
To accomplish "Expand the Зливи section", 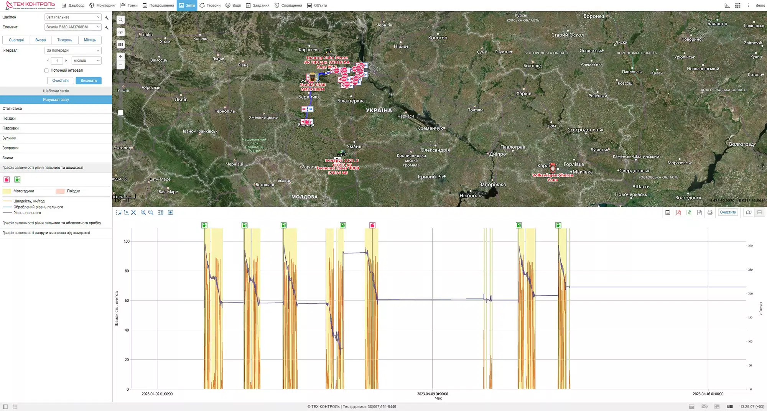I will coord(56,158).
